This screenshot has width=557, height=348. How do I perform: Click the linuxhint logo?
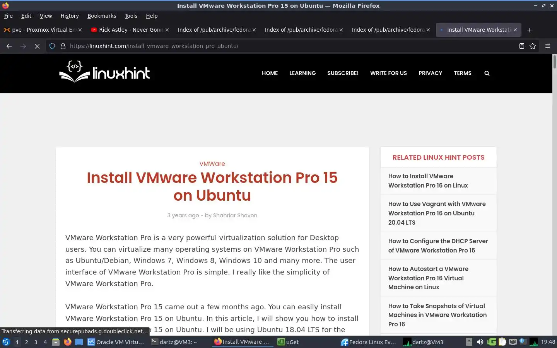[104, 72]
